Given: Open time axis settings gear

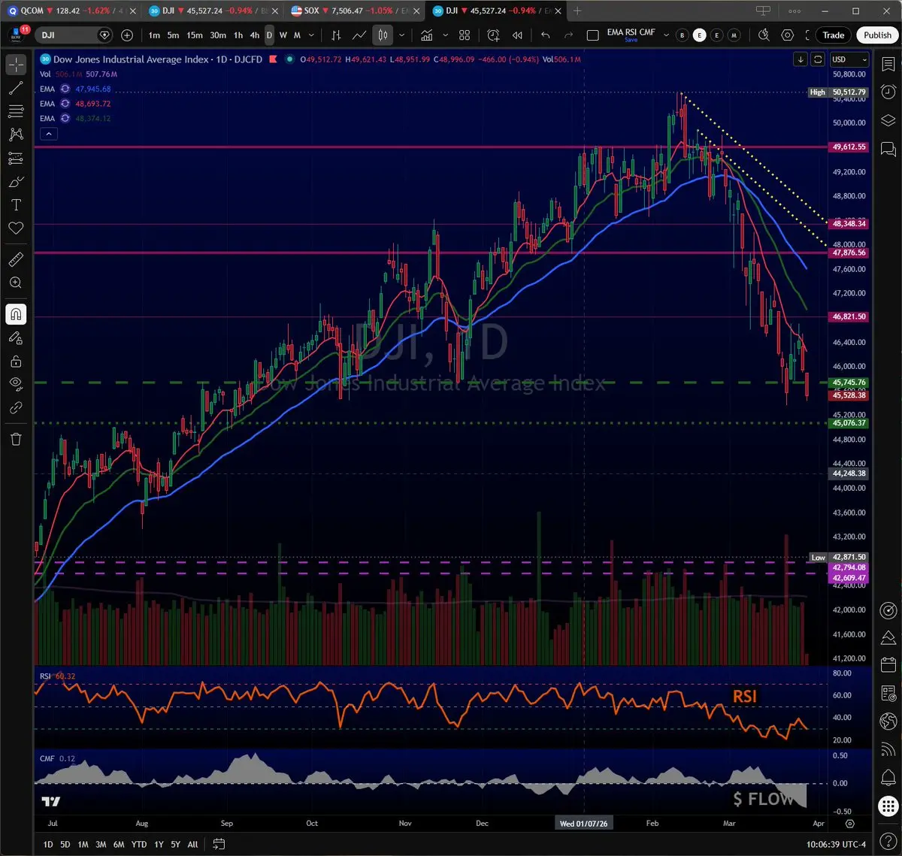Looking at the screenshot, I should [849, 823].
